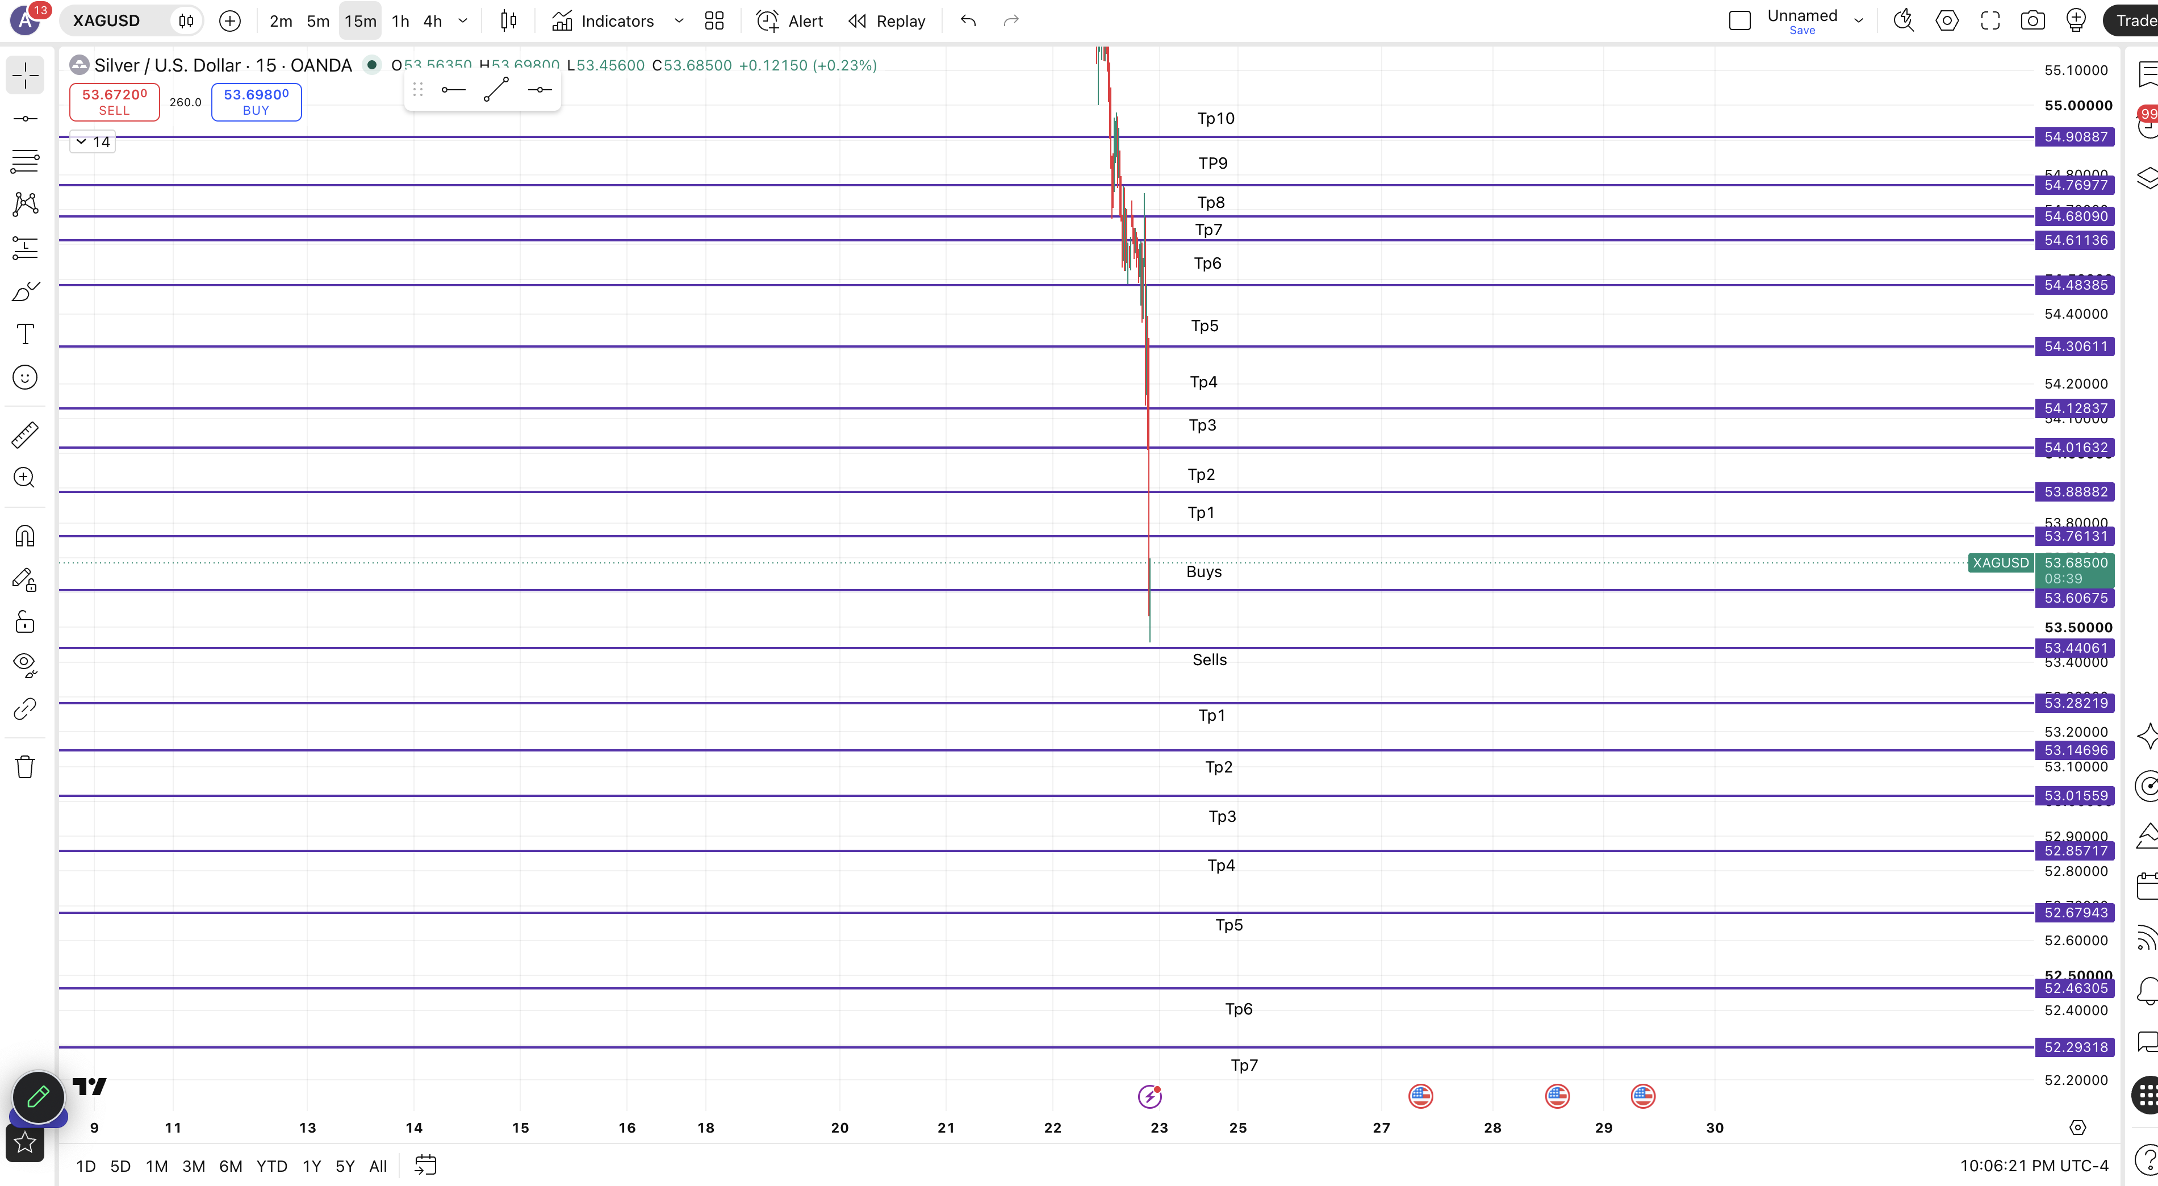2158x1186 pixels.
Task: Open the chart type candles selector
Action: (508, 21)
